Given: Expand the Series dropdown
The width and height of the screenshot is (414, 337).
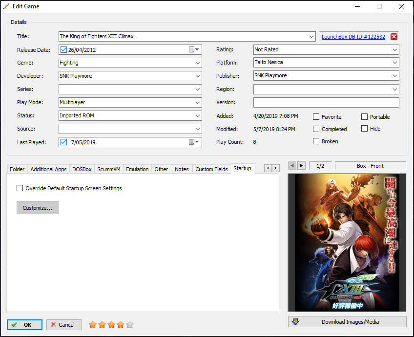Looking at the screenshot, I should (198, 90).
